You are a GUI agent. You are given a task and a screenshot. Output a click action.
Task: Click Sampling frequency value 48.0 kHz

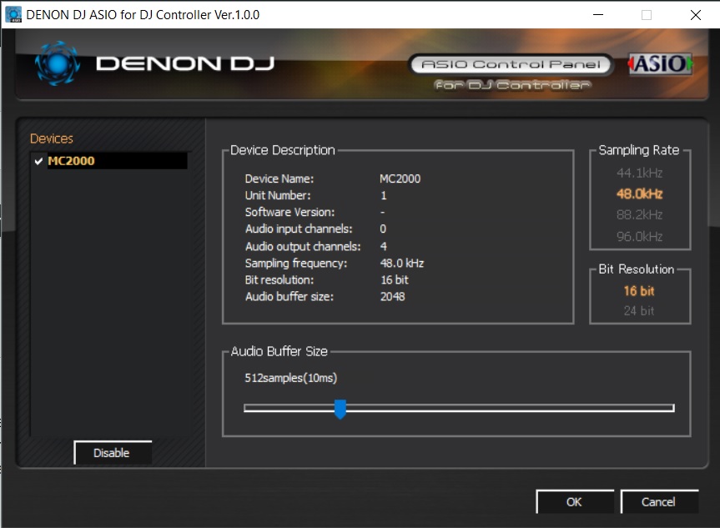(x=402, y=263)
